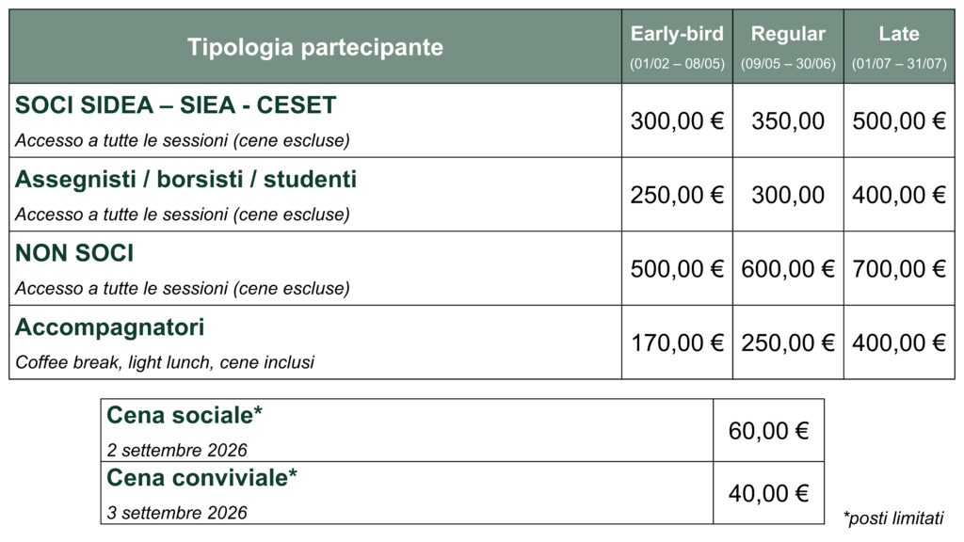Click the 600,00 € regular NON SOCI price
964x542 pixels.
click(788, 269)
